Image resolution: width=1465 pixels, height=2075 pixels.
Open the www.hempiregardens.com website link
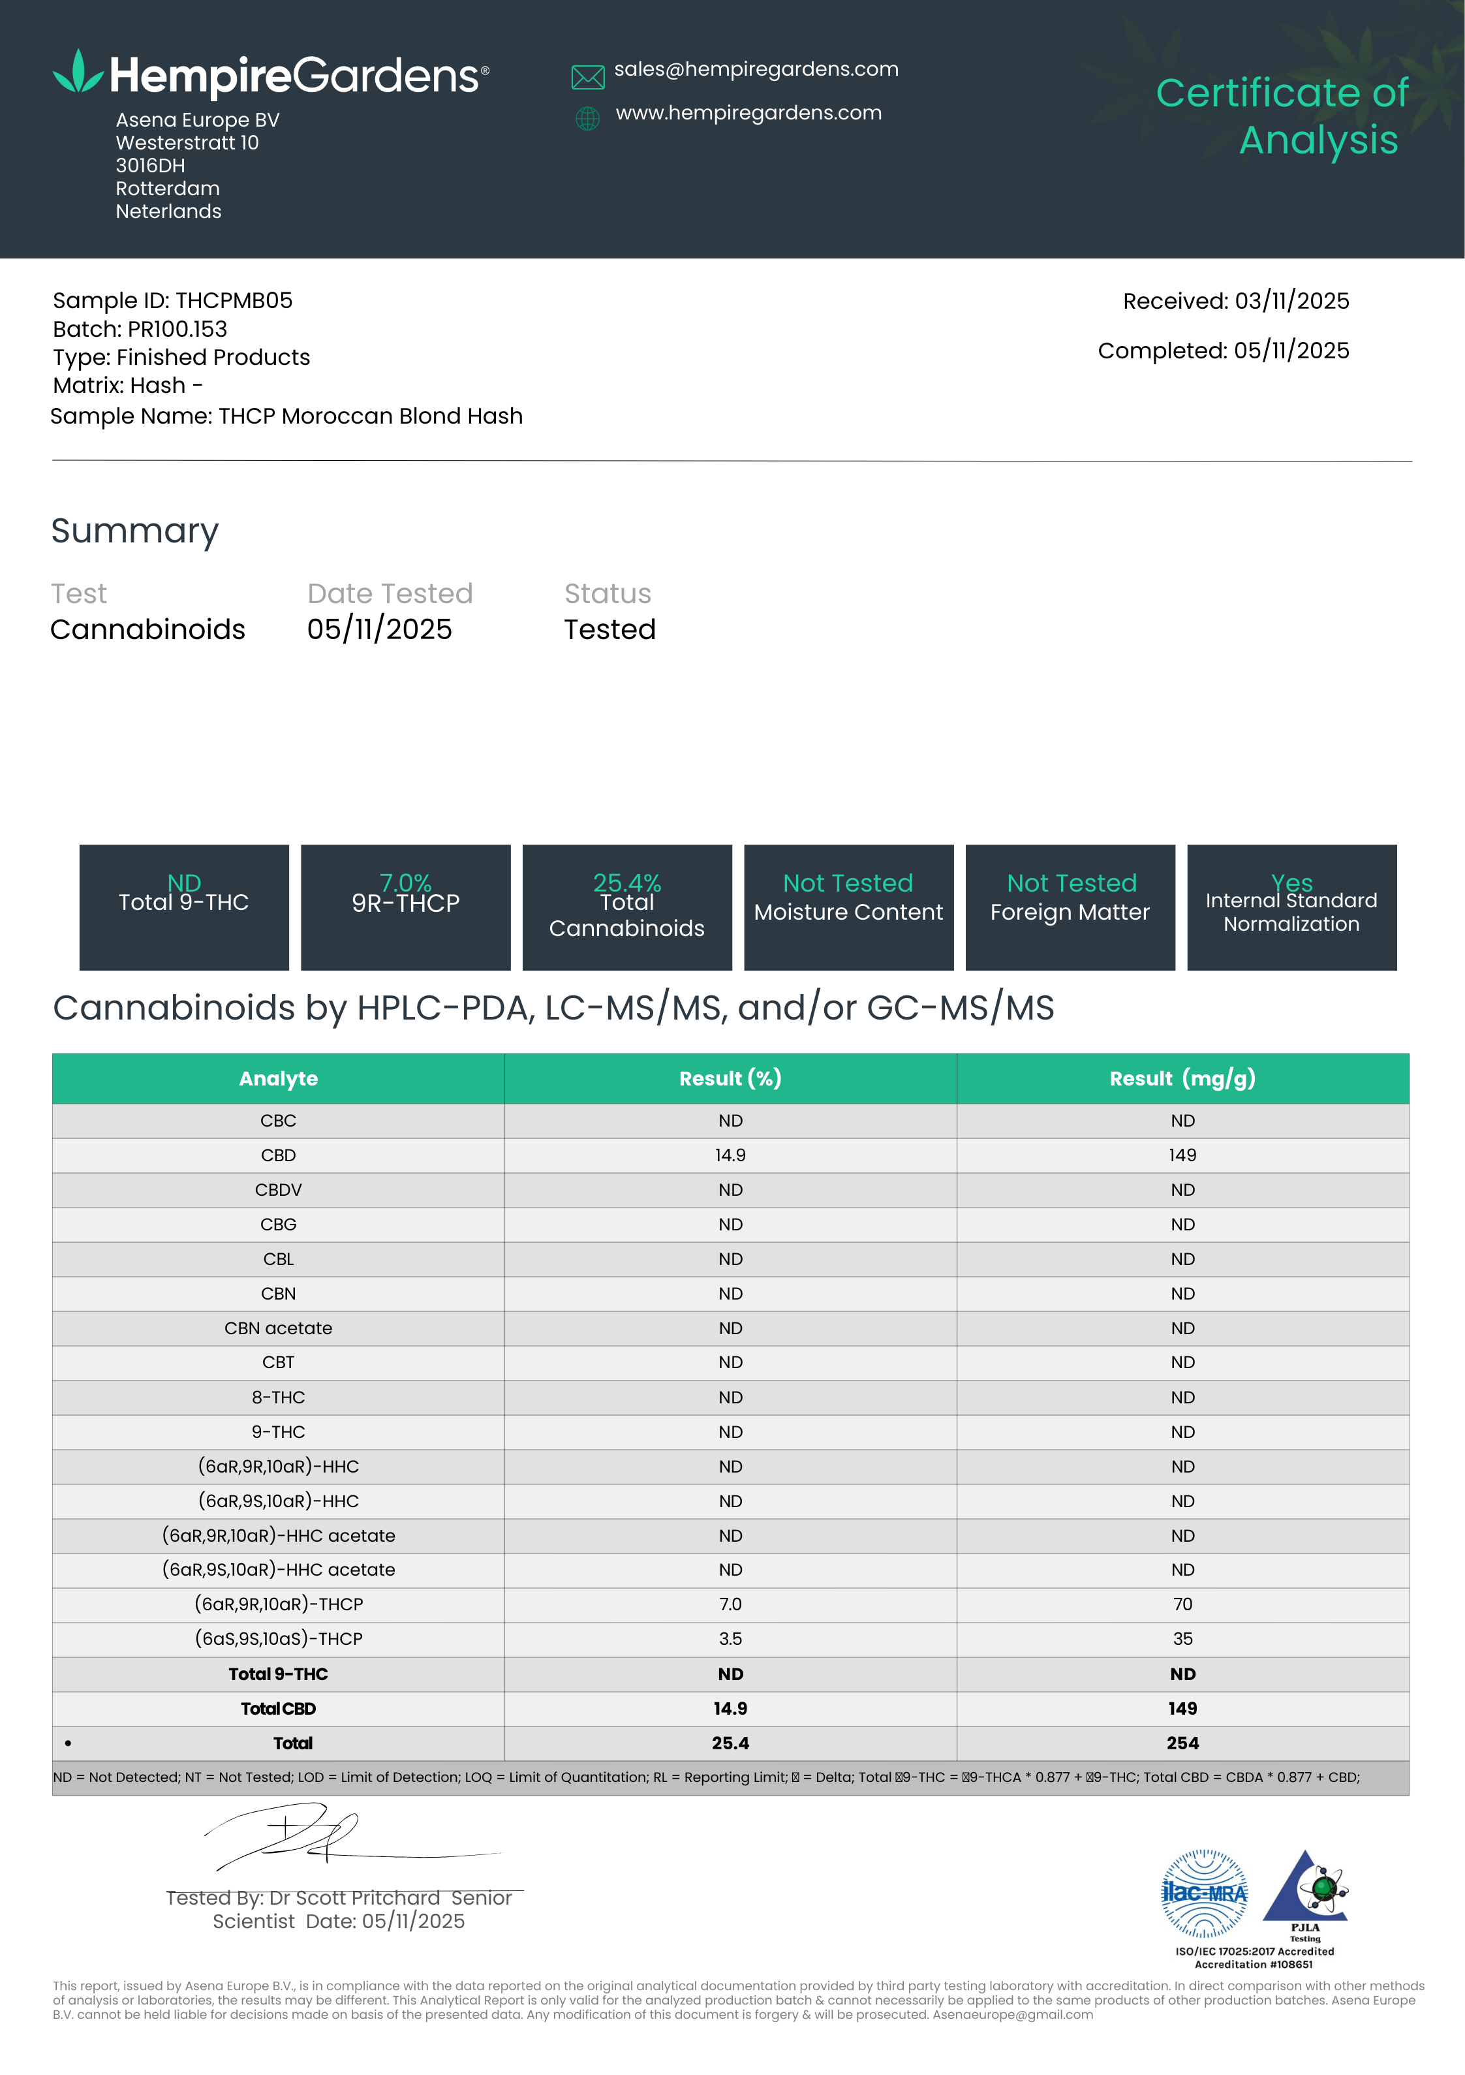pyautogui.click(x=748, y=113)
